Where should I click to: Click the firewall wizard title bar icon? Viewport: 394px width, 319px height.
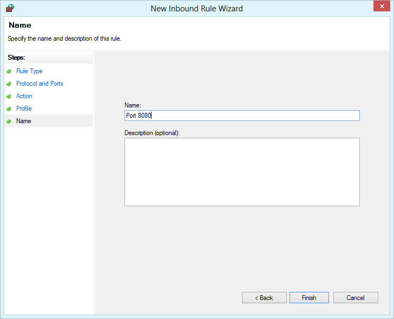pos(10,8)
